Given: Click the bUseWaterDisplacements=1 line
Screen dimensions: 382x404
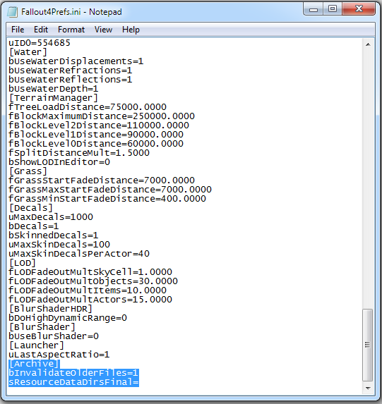Looking at the screenshot, I should 76,61.
